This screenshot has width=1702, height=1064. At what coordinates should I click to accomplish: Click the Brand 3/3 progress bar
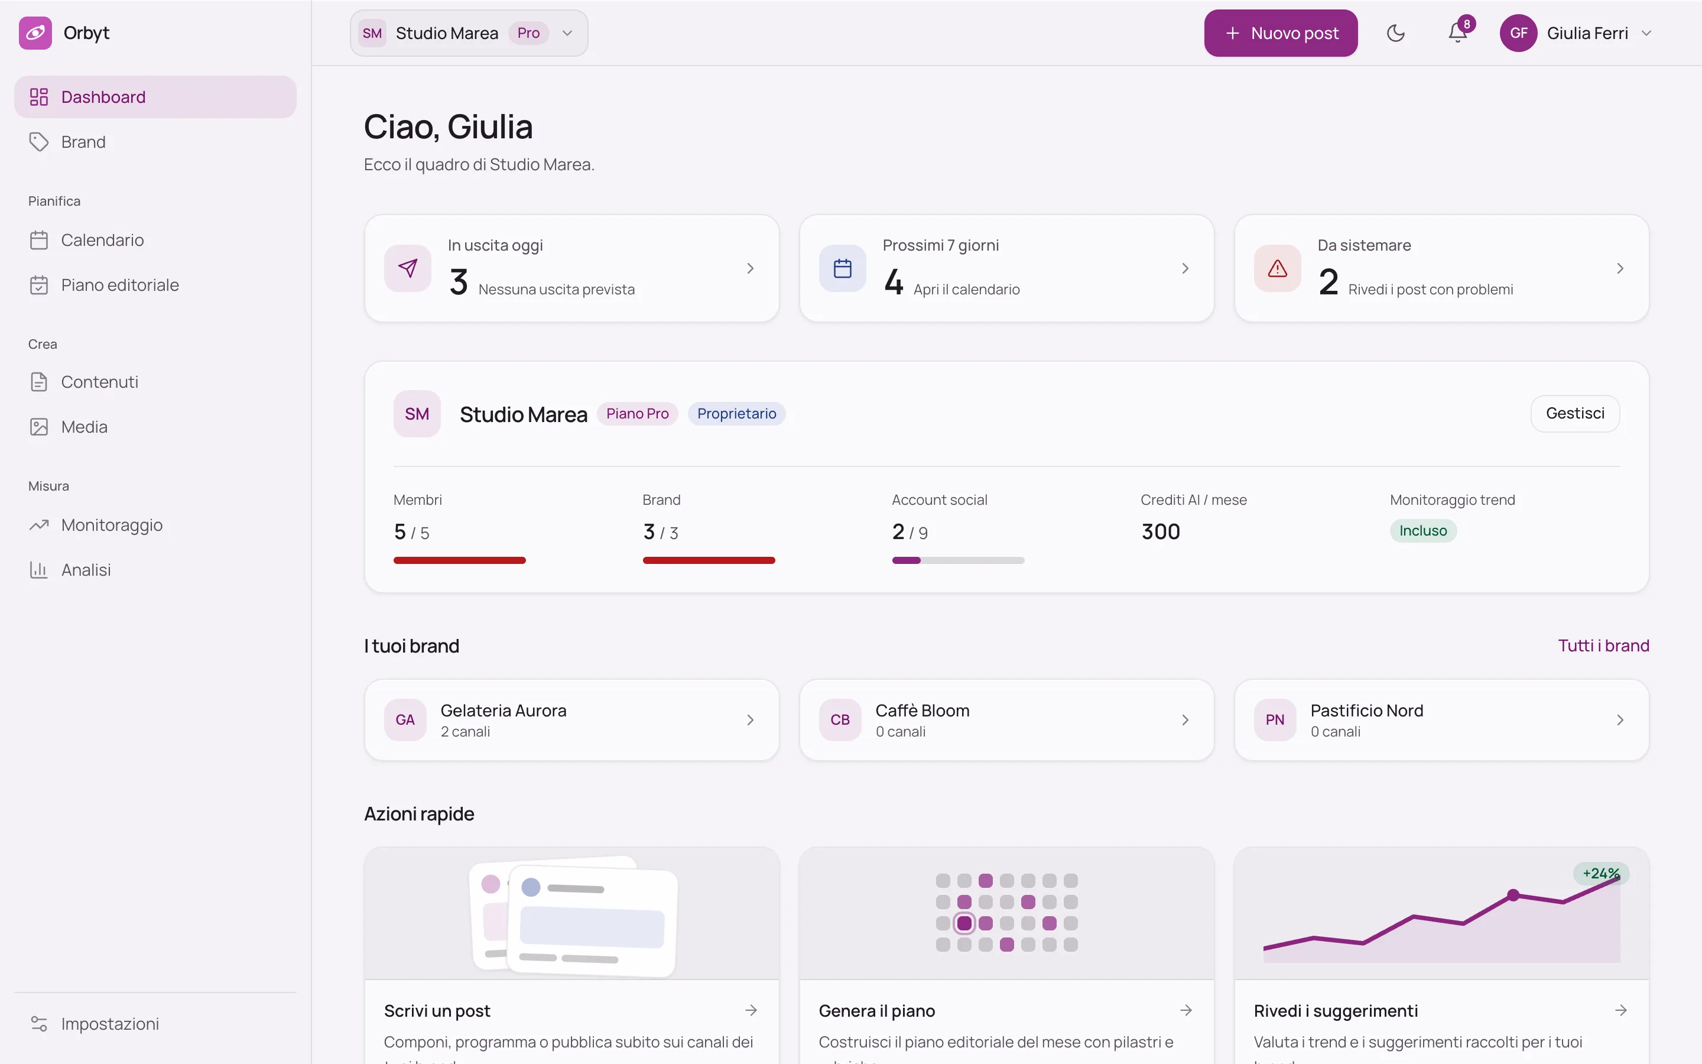click(x=709, y=560)
